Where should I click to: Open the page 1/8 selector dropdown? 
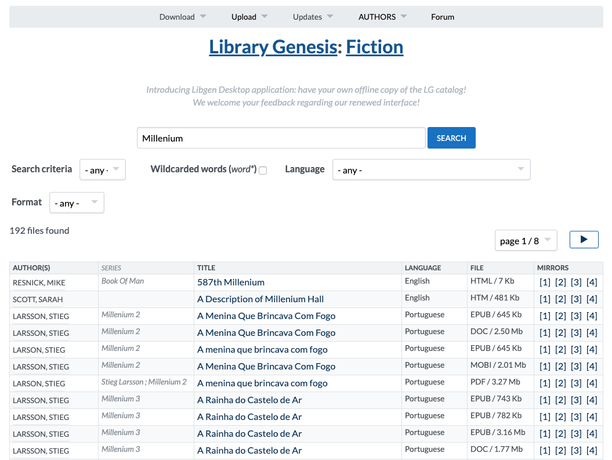point(526,240)
